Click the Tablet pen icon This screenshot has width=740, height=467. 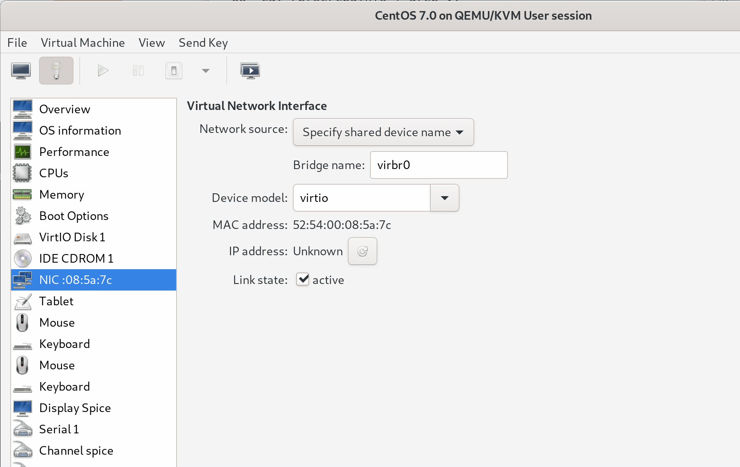point(23,302)
